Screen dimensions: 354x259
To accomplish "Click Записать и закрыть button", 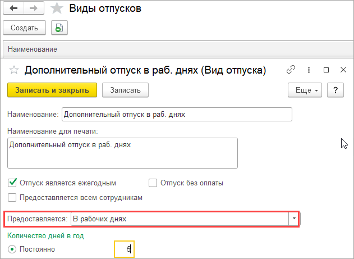I will (x=52, y=90).
